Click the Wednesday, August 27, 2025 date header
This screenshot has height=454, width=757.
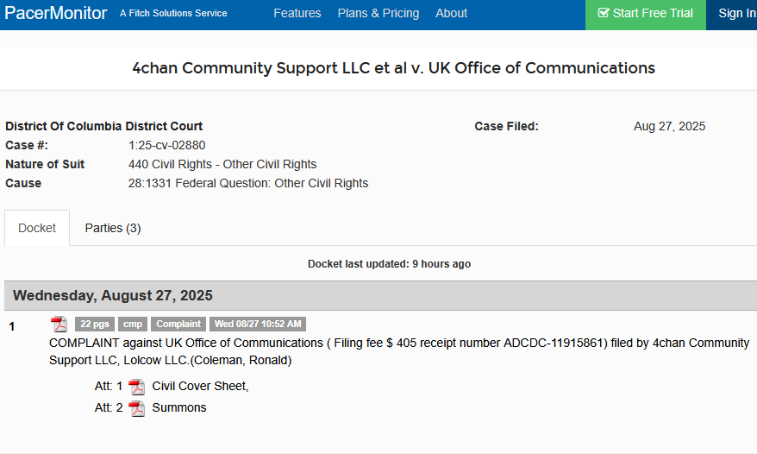tap(112, 295)
